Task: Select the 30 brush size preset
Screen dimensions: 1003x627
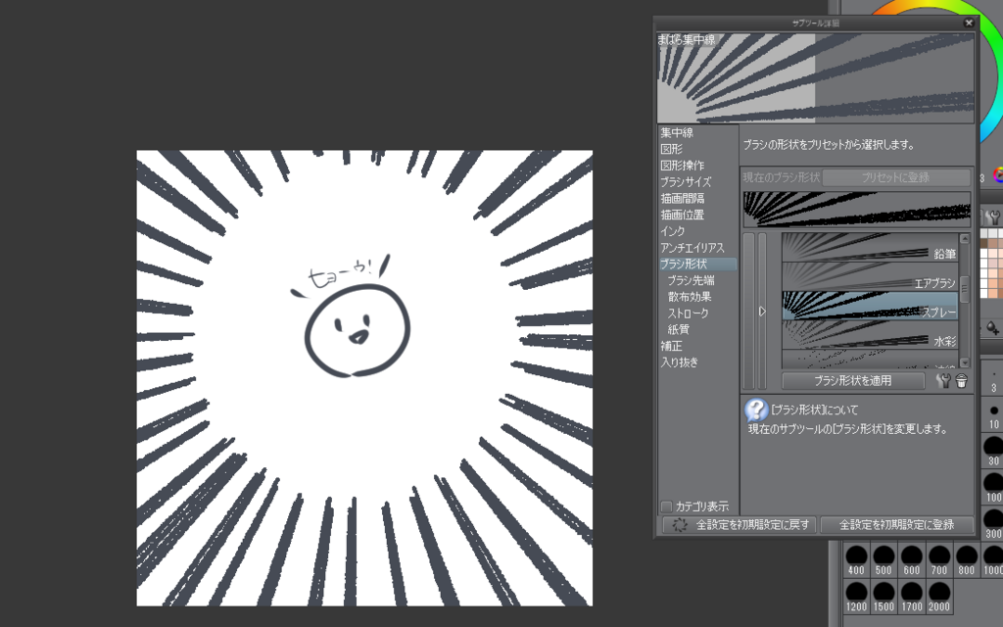Action: (x=993, y=451)
